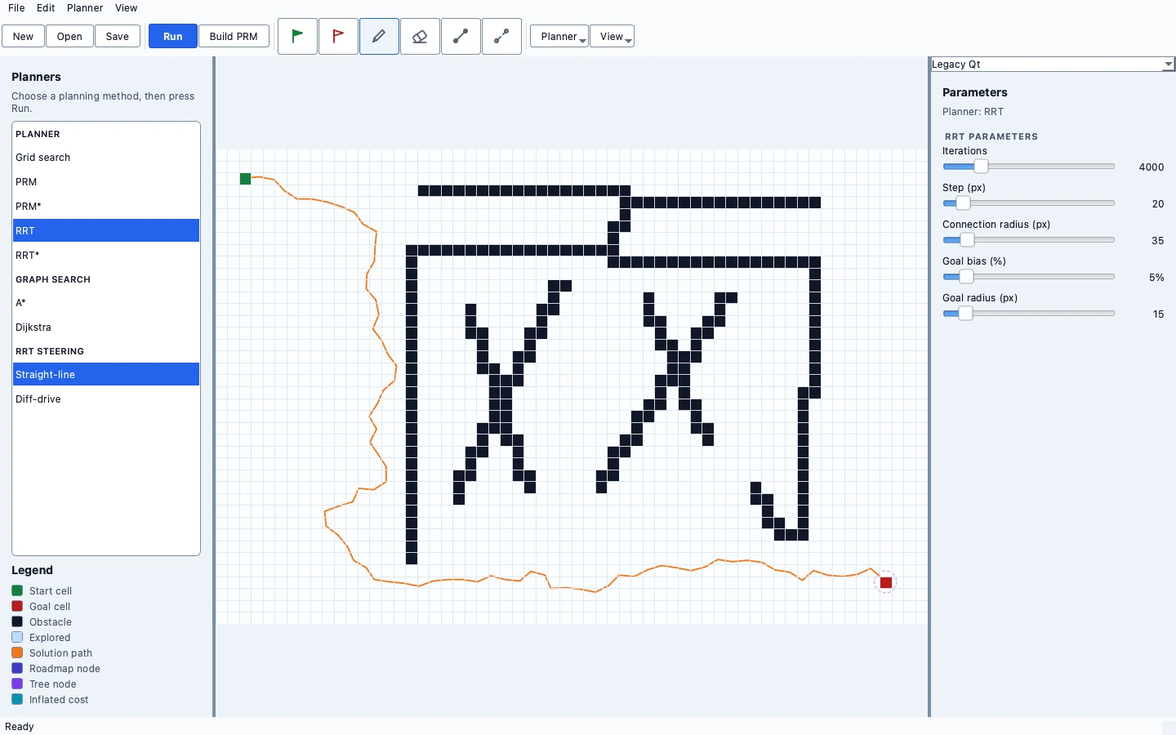Select Straight-line RRT steering
Image resolution: width=1176 pixels, height=735 pixels.
(106, 375)
